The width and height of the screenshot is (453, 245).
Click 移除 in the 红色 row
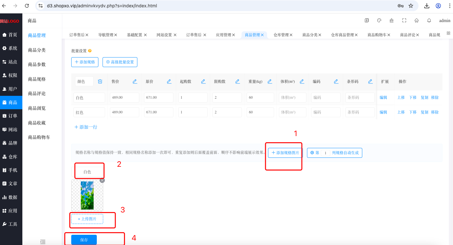point(435,112)
